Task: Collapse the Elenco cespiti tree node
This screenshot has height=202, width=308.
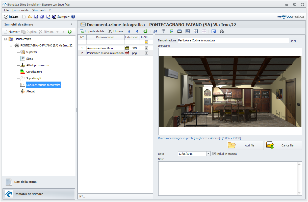Action: click(x=6, y=39)
